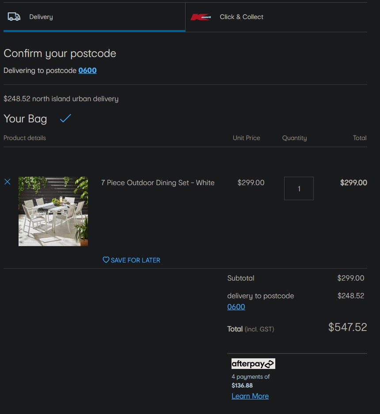Open postcode 0600 link under Confirm your postcode
The height and width of the screenshot is (414, 380).
[87, 70]
